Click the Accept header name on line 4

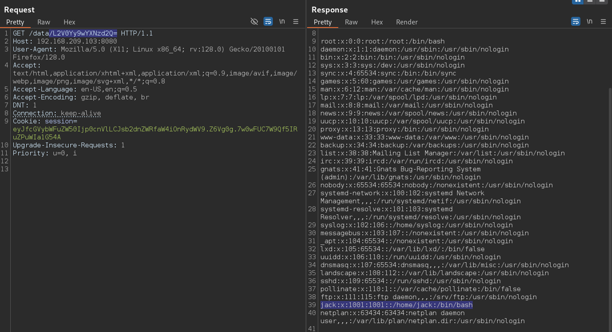[27, 65]
